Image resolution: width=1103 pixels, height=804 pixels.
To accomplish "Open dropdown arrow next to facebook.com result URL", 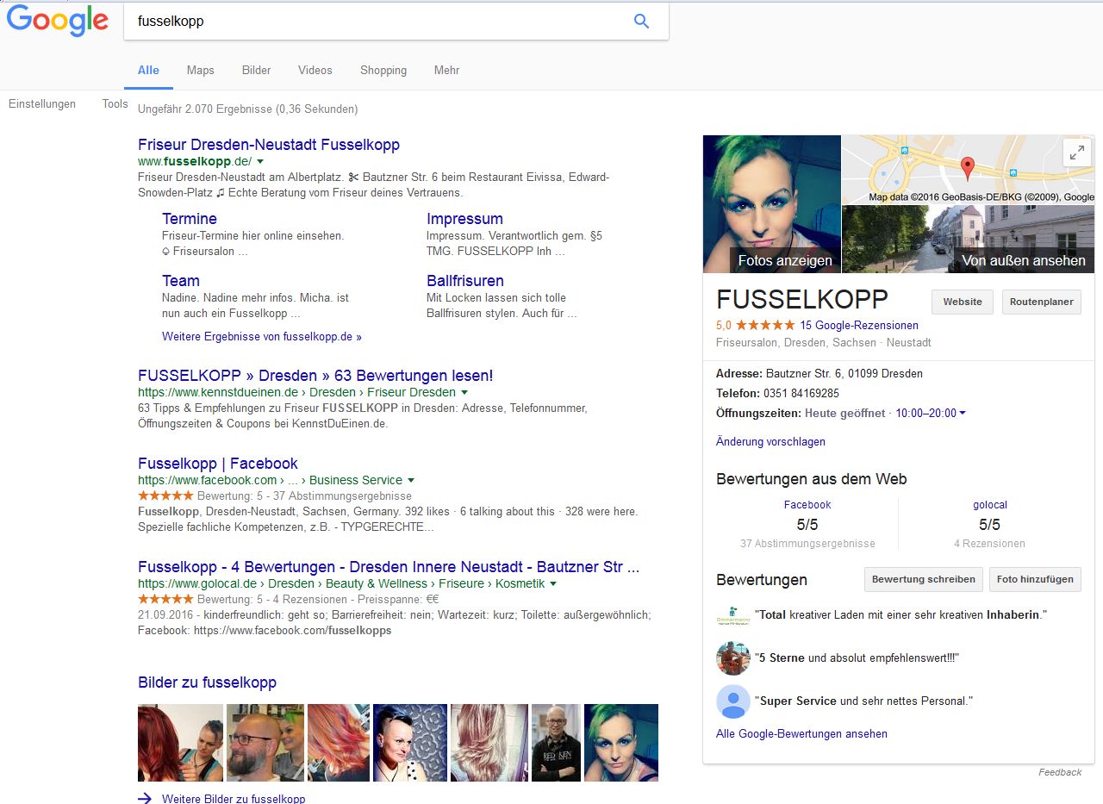I will 411,480.
